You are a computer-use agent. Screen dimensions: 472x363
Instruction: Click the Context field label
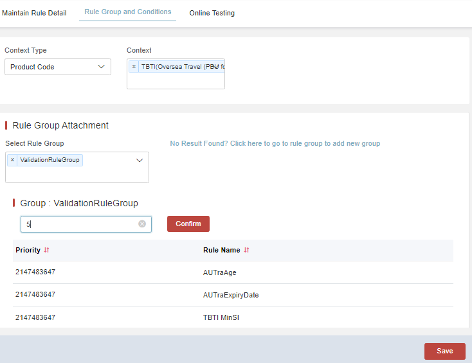[139, 50]
